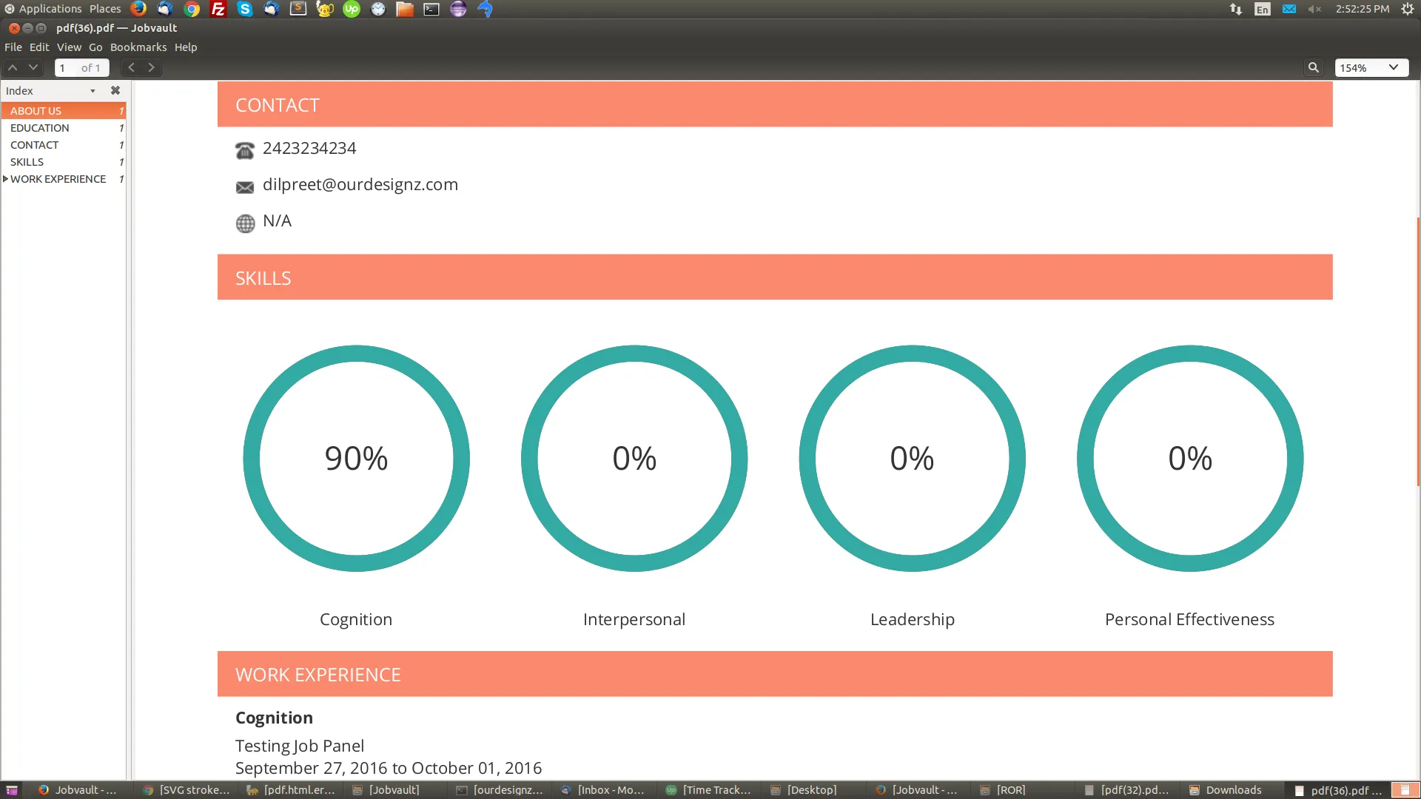
Task: Open the View menu
Action: click(69, 47)
